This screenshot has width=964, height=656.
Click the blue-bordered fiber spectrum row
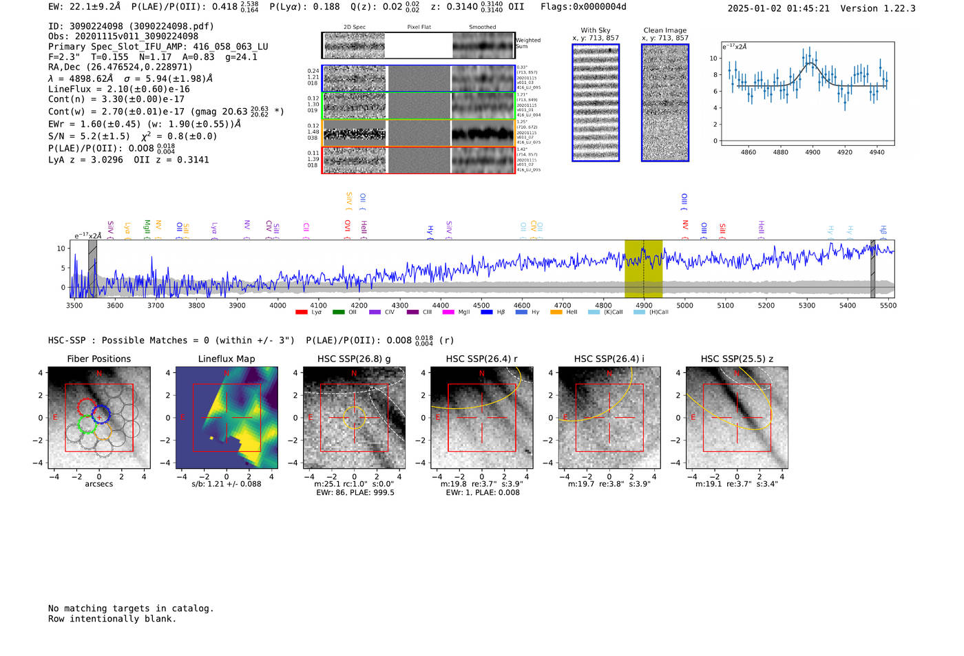point(418,78)
